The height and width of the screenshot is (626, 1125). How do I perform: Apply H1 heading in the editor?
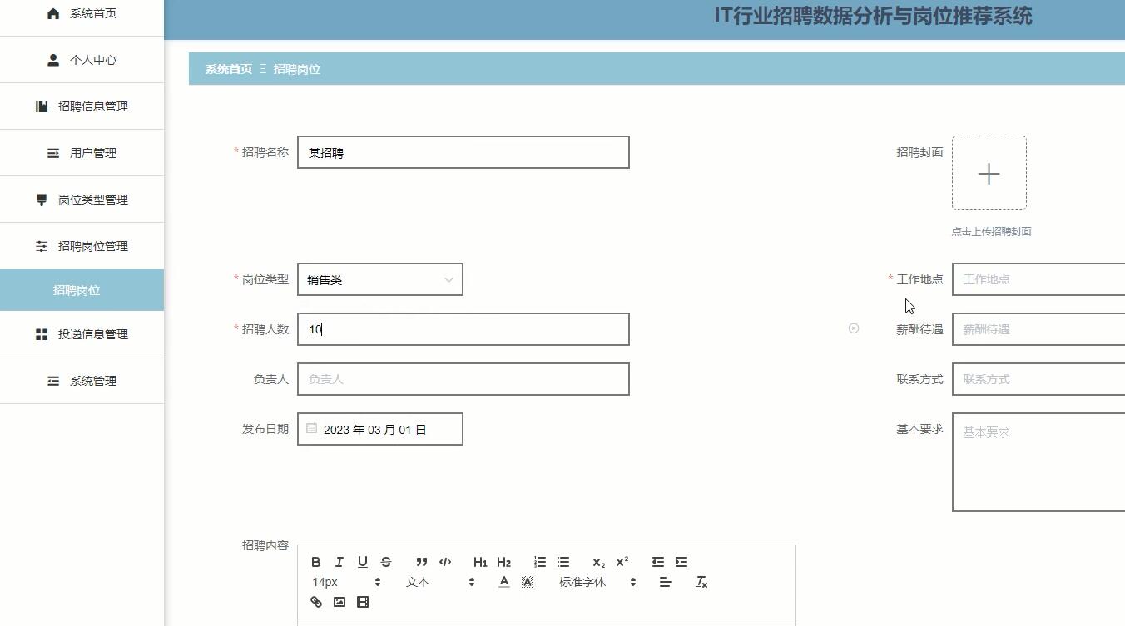480,561
